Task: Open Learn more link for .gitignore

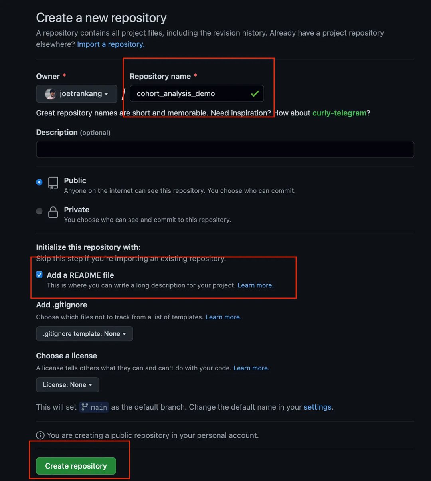Action: pos(223,317)
